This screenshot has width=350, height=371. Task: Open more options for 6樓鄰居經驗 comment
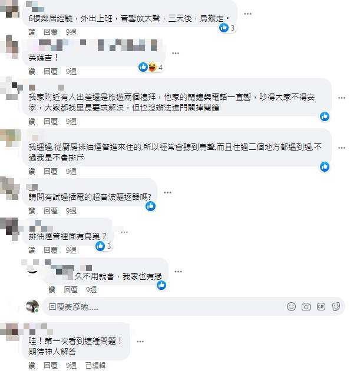pyautogui.click(x=247, y=14)
